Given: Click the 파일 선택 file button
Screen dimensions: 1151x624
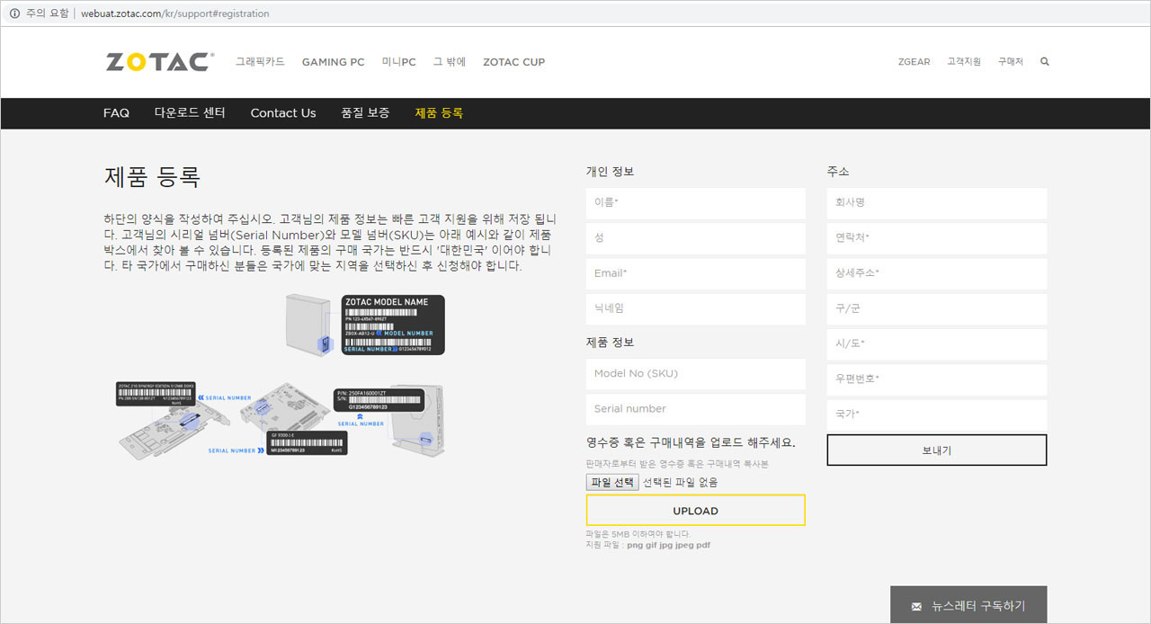Looking at the screenshot, I should pos(612,483).
